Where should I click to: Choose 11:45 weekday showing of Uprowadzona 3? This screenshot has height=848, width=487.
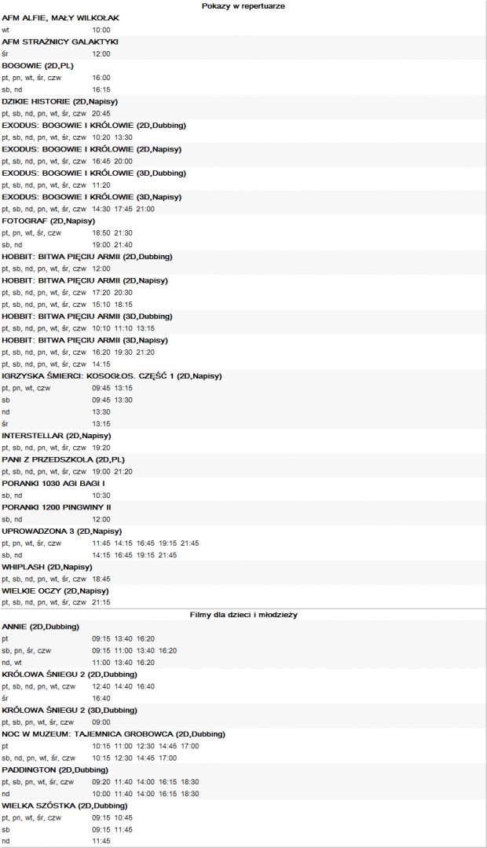click(x=101, y=543)
